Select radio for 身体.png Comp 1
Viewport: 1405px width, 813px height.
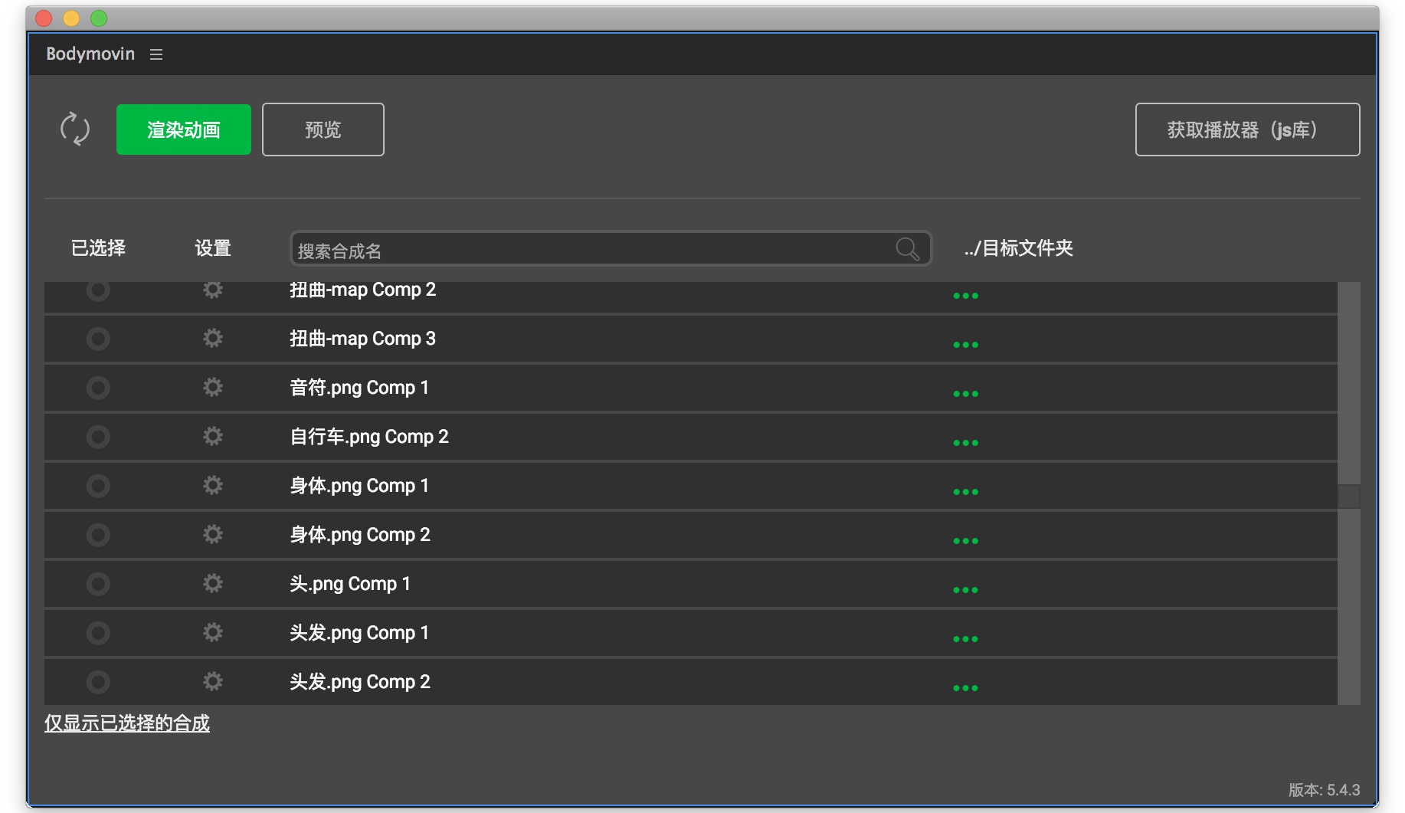[x=98, y=486]
